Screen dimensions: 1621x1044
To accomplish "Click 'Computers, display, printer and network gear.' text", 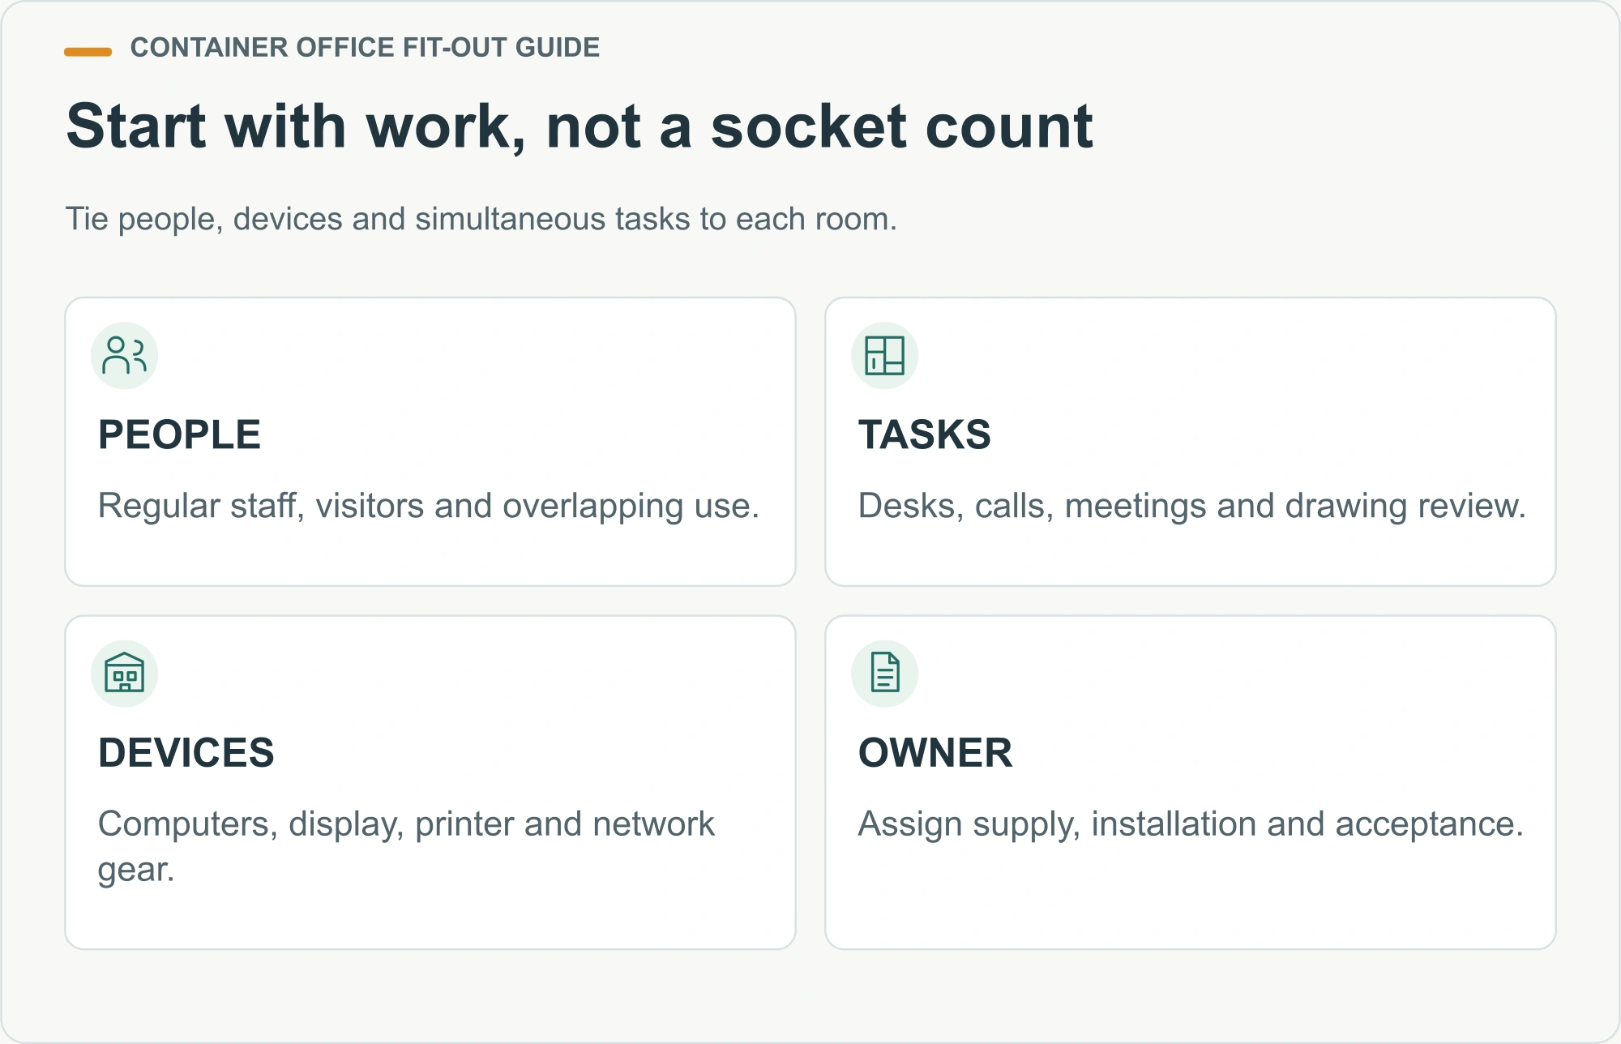I will pos(406,846).
